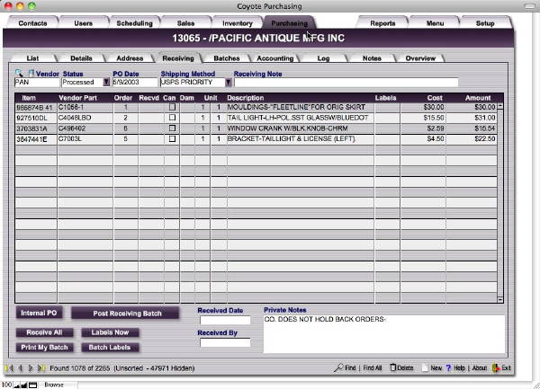Tick the Can checkbox for item 3647441E

(x=172, y=139)
